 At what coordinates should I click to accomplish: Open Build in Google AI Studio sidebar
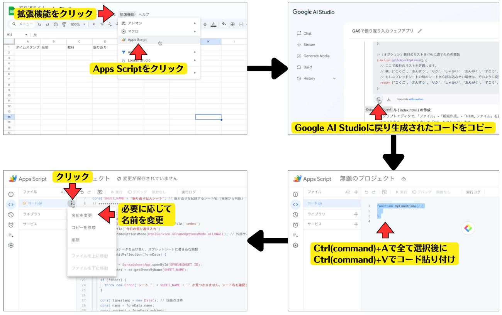[x=307, y=67]
